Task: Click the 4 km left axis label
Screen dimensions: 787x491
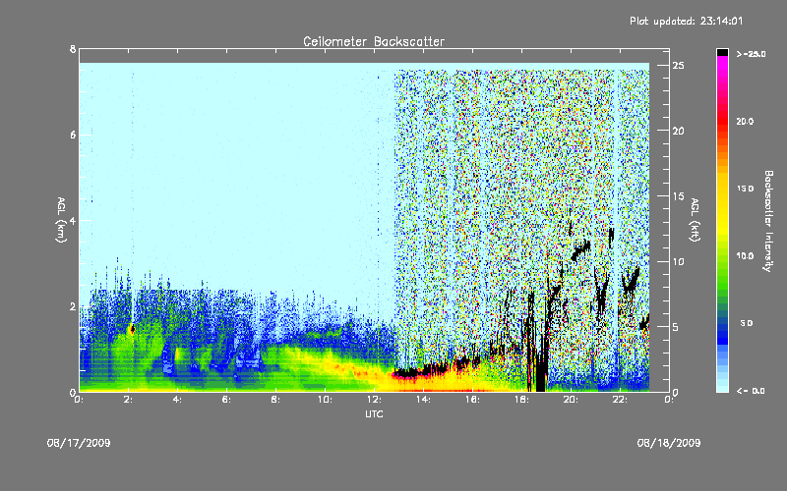Action: [73, 220]
